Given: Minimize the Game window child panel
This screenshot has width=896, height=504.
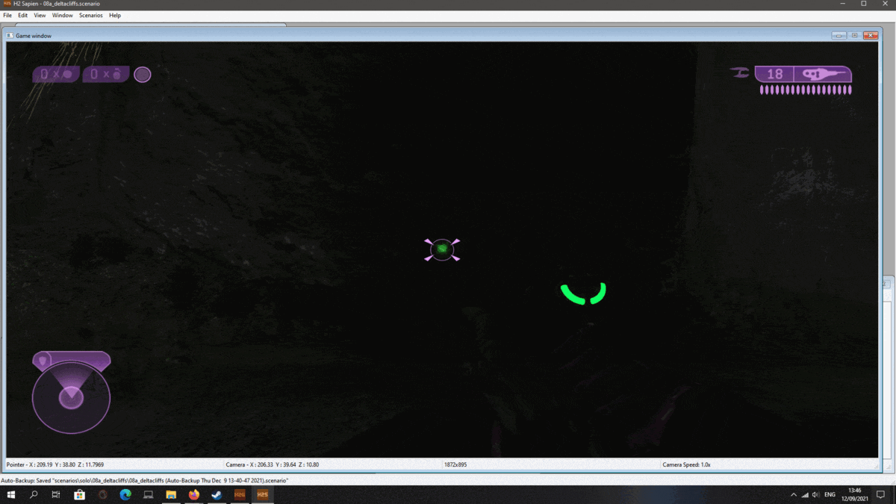Looking at the screenshot, I should tap(839, 35).
